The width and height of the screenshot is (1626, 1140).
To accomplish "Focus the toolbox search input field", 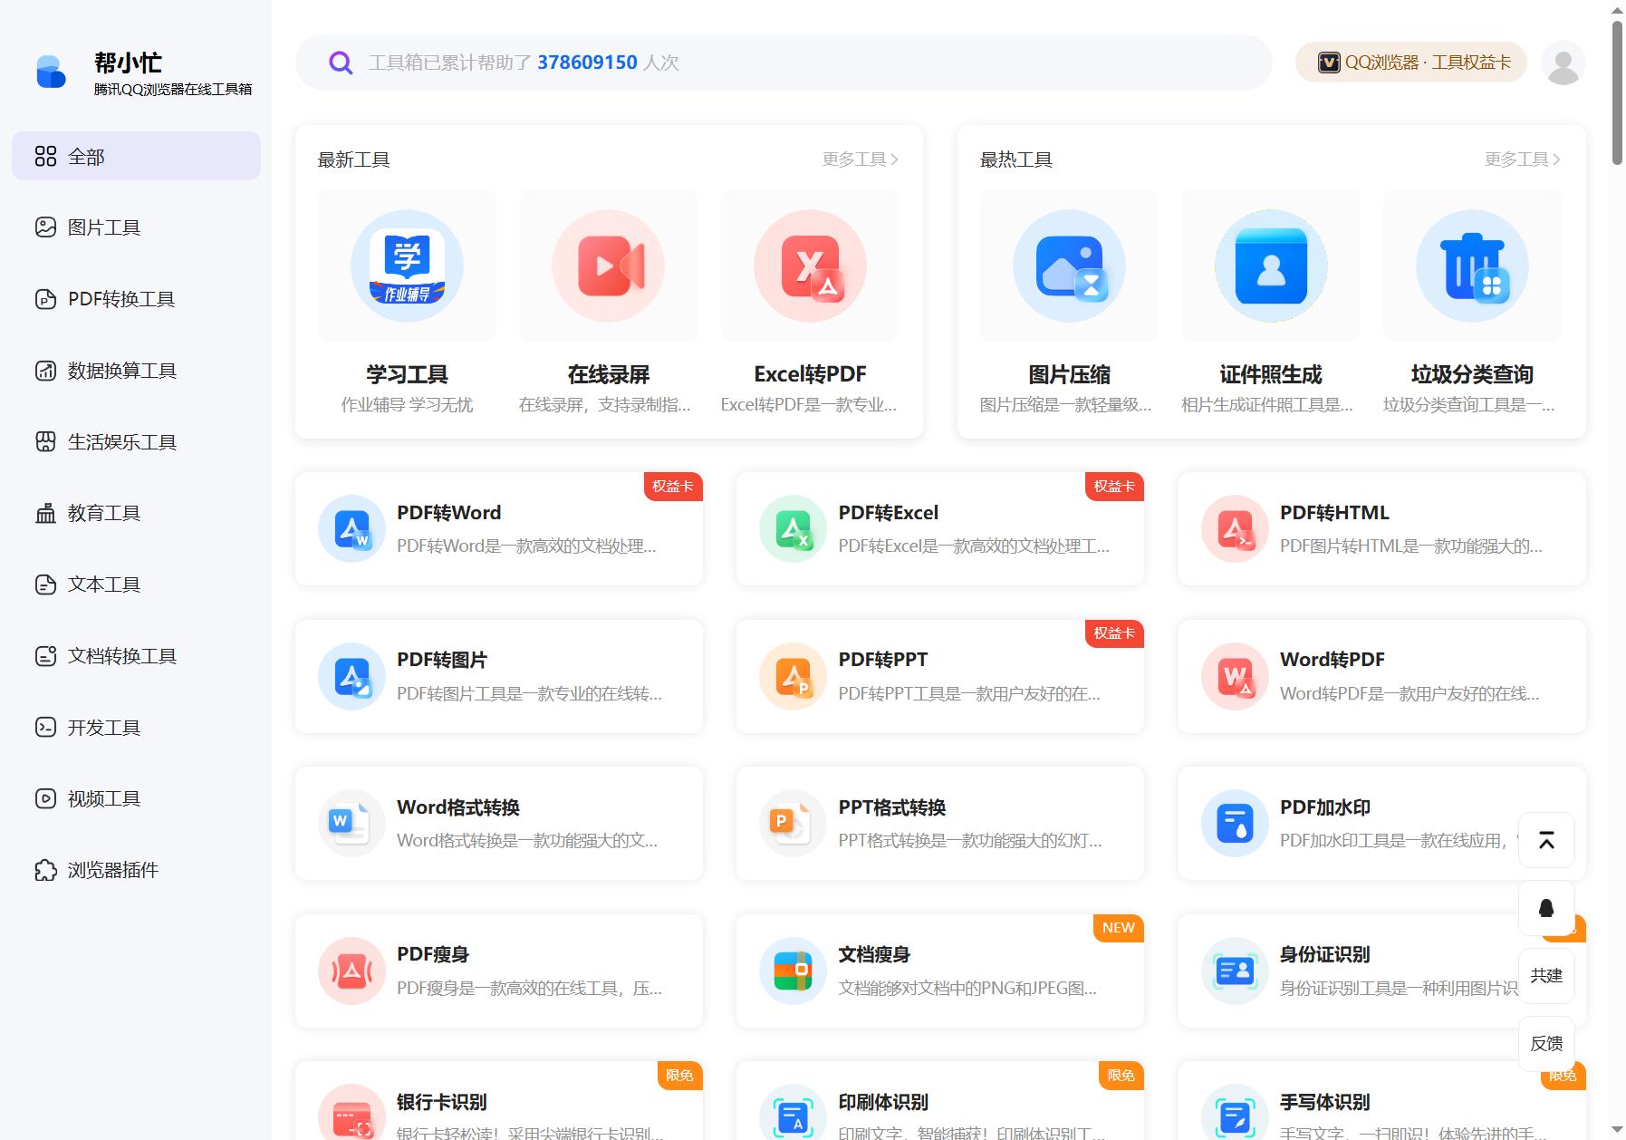I will coord(784,63).
